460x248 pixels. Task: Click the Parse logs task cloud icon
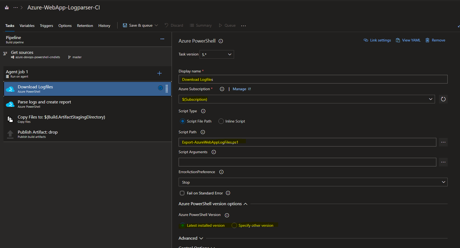[x=10, y=104]
